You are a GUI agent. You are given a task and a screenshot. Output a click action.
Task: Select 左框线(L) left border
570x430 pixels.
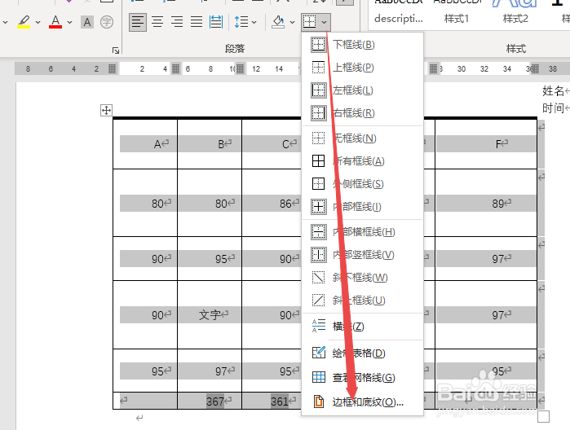pyautogui.click(x=363, y=90)
